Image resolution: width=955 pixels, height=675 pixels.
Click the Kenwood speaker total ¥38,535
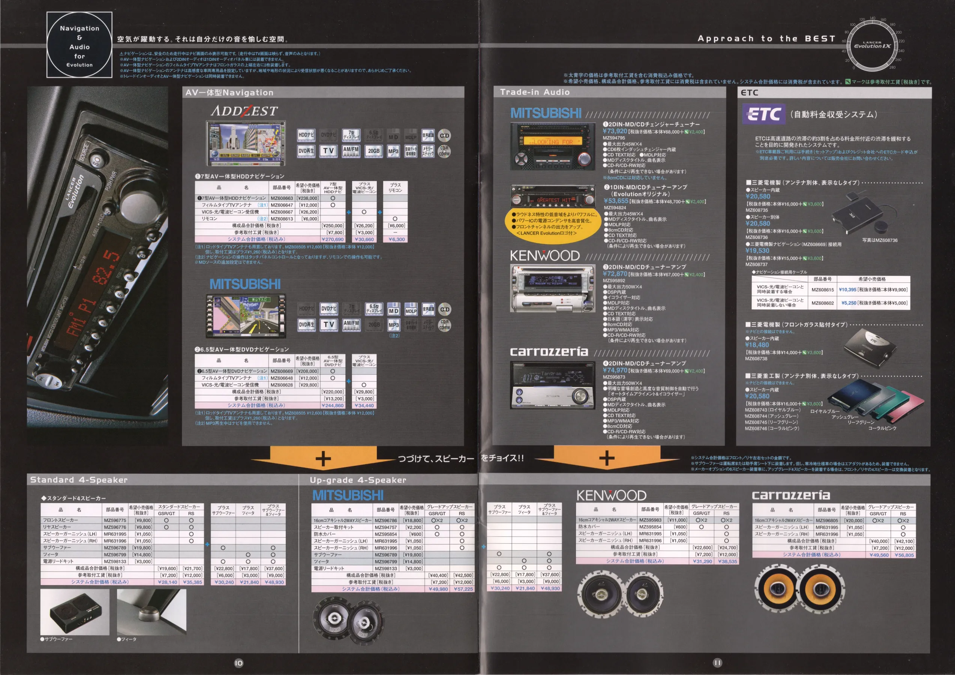pos(727,561)
